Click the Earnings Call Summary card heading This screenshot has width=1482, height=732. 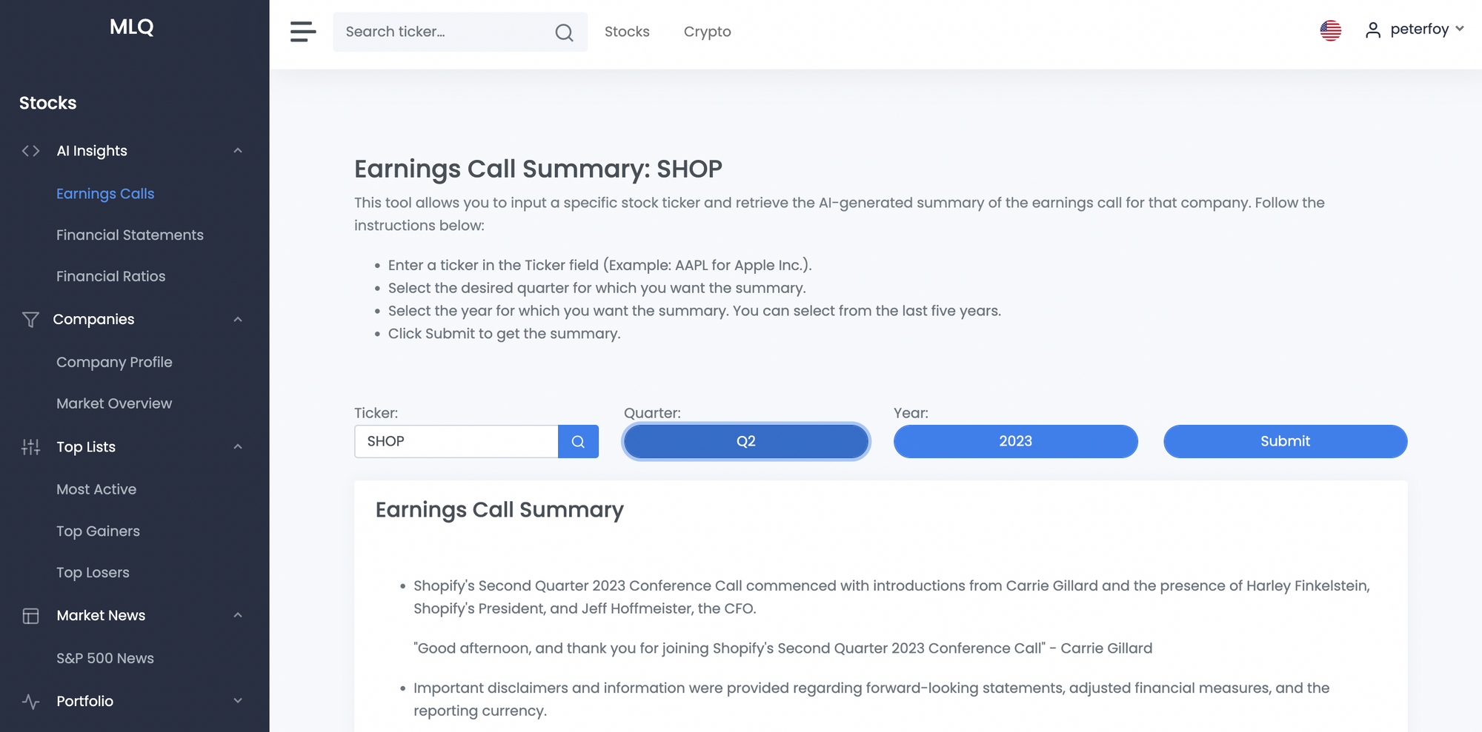[499, 511]
